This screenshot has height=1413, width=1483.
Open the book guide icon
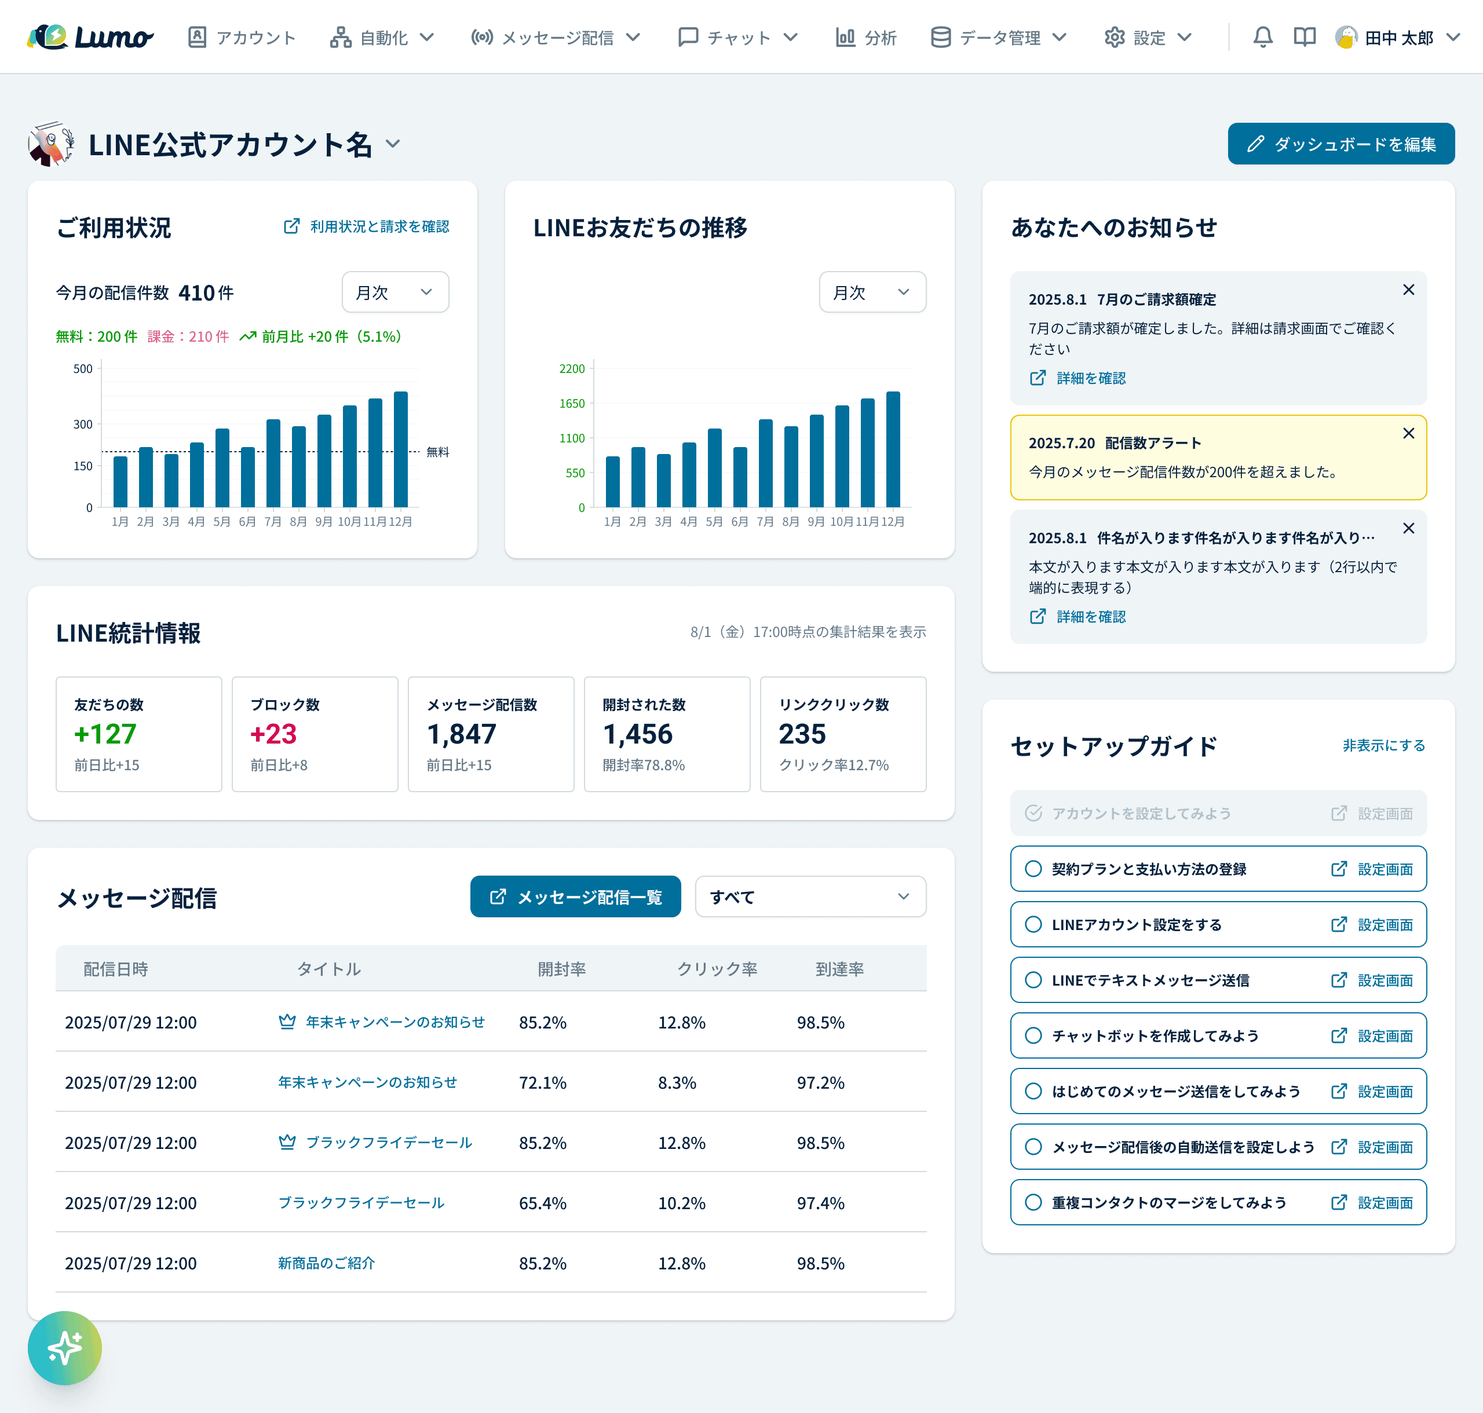[1303, 37]
